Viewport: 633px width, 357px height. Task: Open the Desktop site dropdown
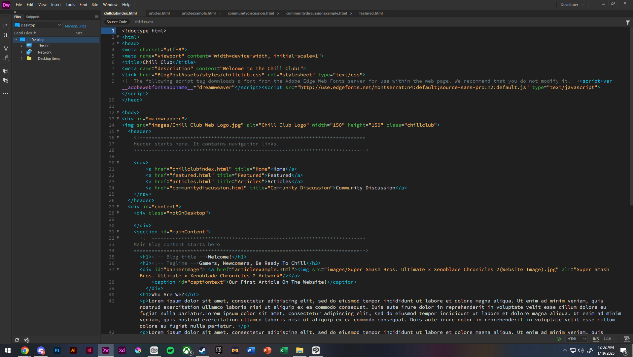pyautogui.click(x=38, y=25)
